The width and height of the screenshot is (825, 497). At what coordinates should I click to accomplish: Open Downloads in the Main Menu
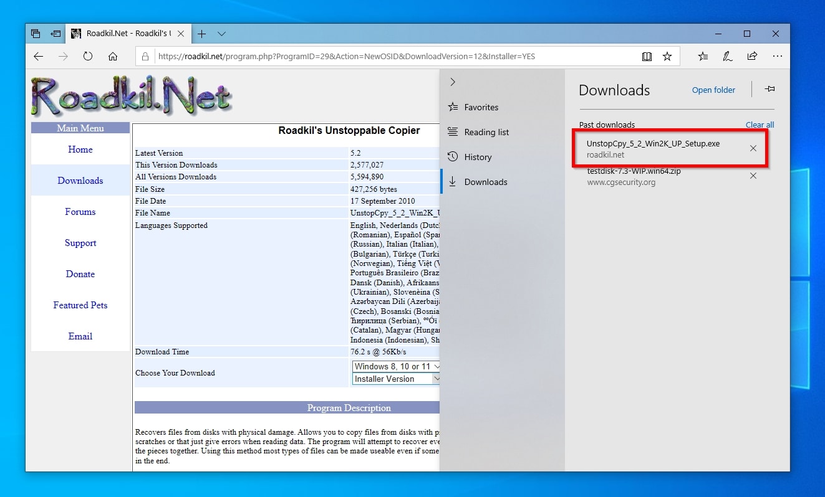tap(80, 181)
